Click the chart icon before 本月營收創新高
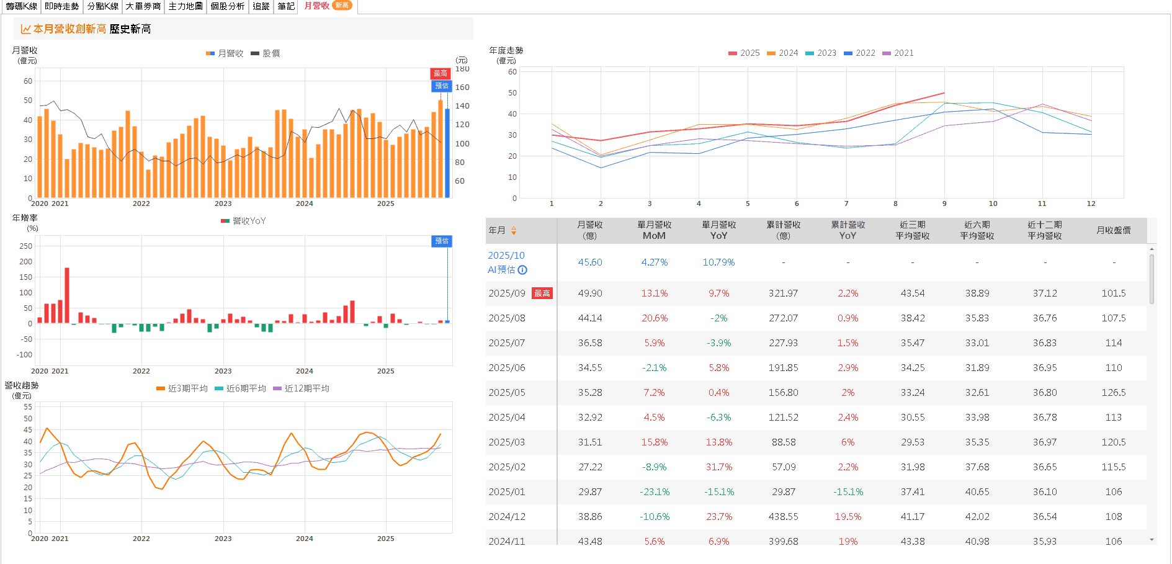Image resolution: width=1172 pixels, height=564 pixels. 25,29
